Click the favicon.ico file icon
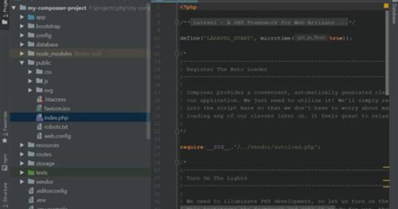The height and width of the screenshot is (209, 398). tap(39, 108)
